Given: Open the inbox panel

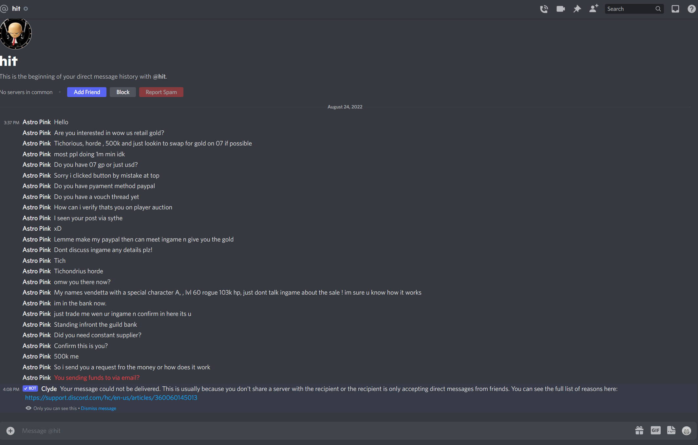Looking at the screenshot, I should click(675, 9).
